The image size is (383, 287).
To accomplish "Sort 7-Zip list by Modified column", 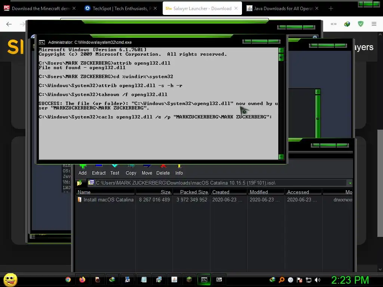I will pos(266,192).
